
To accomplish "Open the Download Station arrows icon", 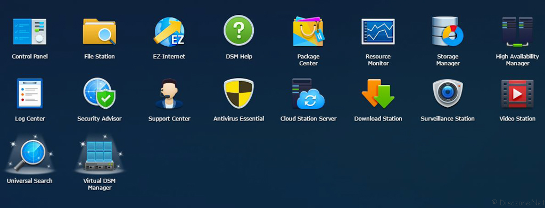I will click(x=378, y=93).
